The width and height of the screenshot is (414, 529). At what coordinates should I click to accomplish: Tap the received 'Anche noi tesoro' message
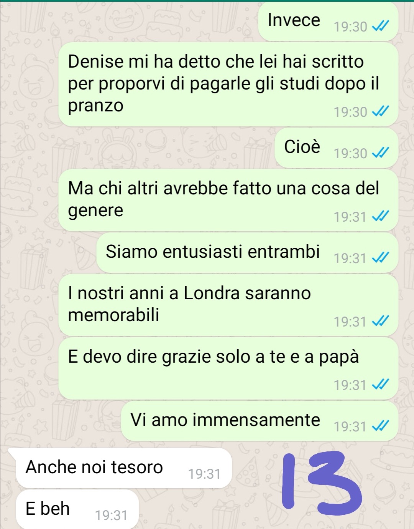[x=123, y=468]
